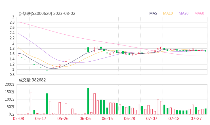Click the 06-28 date label
210x125 pixels.
point(129,118)
